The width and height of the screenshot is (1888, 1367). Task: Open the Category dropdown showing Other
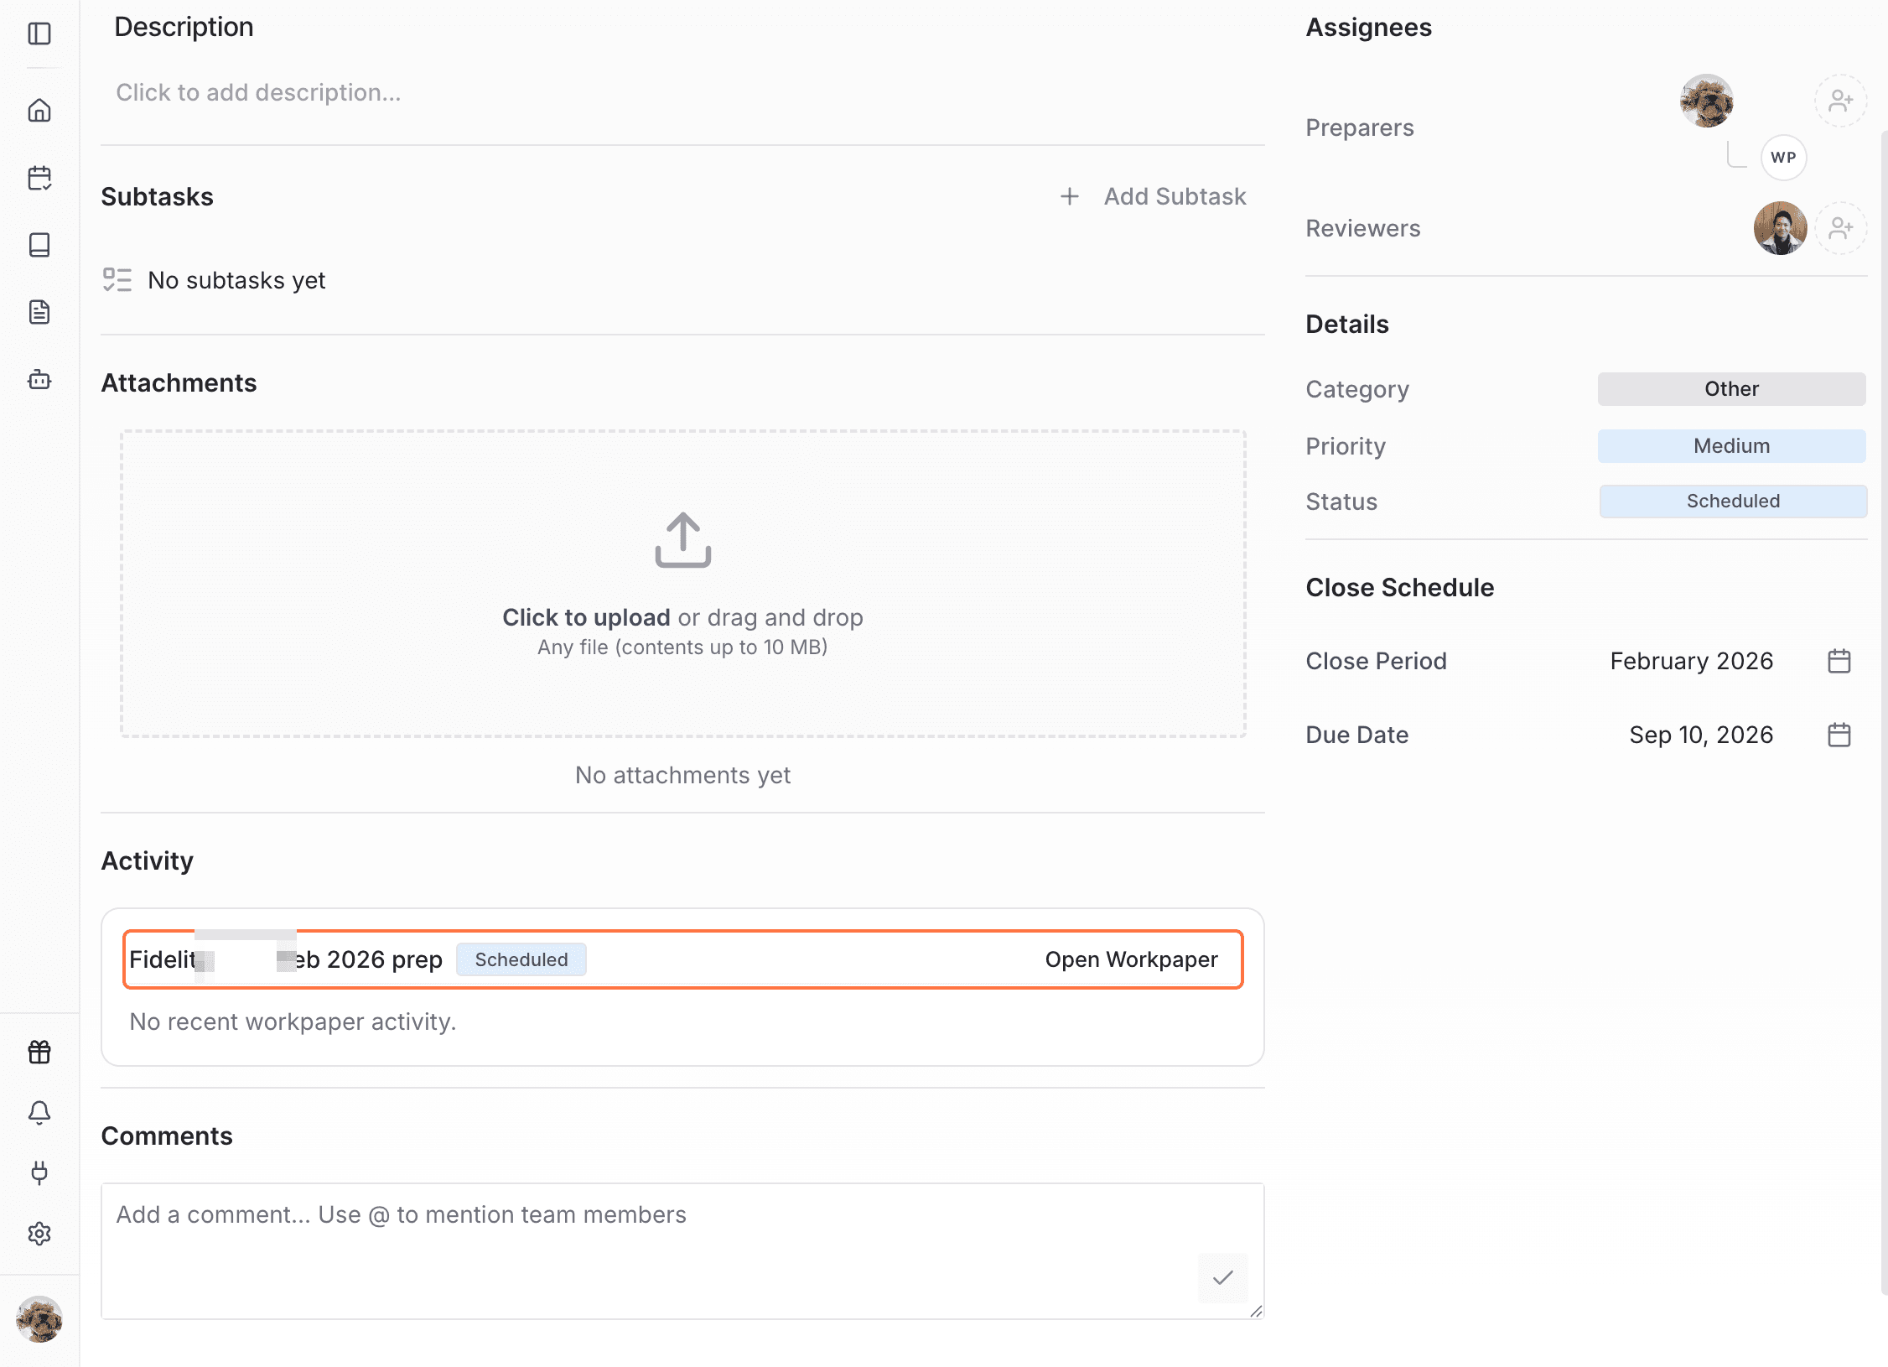coord(1732,389)
